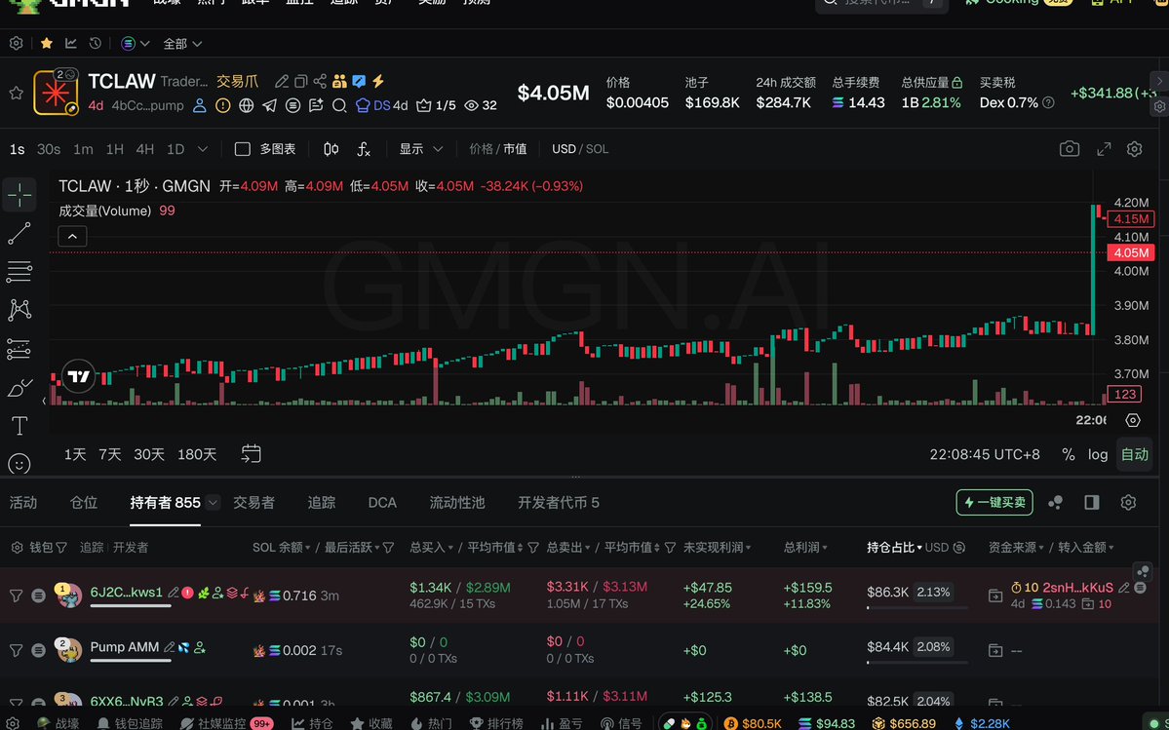
Task: Search the token with the magnifier icon
Action: pyautogui.click(x=339, y=106)
